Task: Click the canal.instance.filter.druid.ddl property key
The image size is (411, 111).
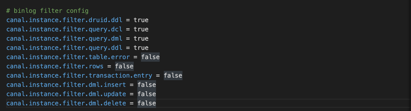Action: pyautogui.click(x=64, y=20)
